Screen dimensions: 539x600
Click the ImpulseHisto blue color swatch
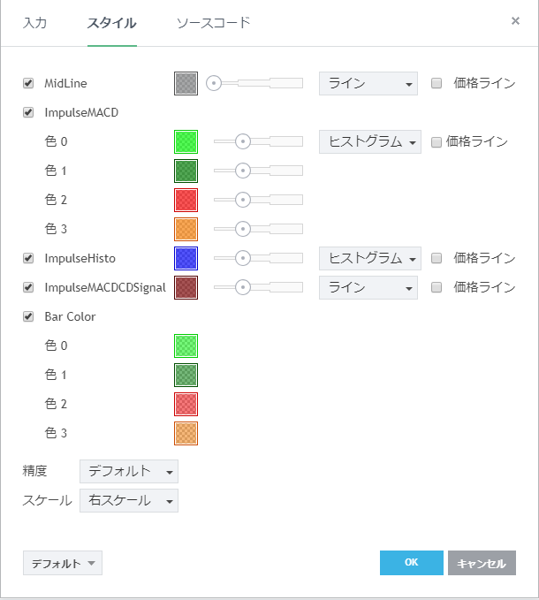186,258
